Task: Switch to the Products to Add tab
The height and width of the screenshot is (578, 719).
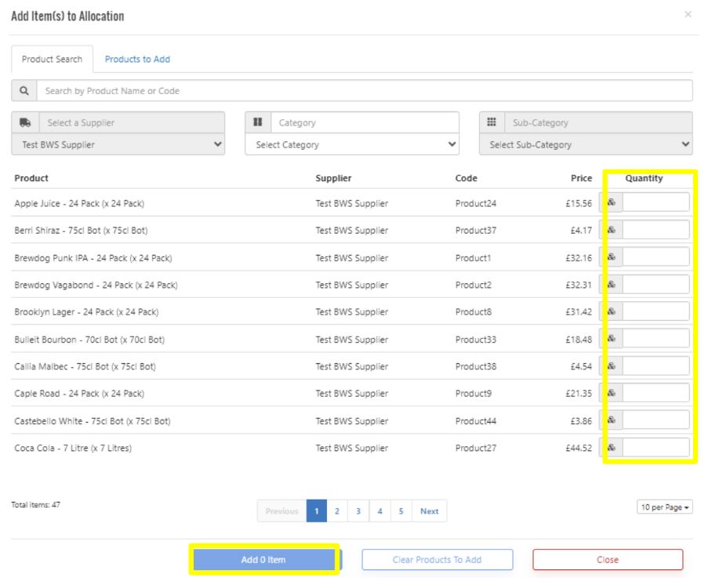Action: (137, 60)
